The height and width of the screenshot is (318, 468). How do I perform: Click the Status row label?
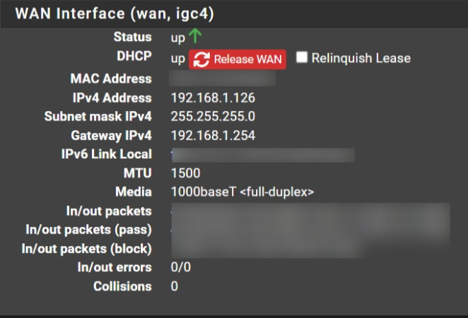(132, 37)
